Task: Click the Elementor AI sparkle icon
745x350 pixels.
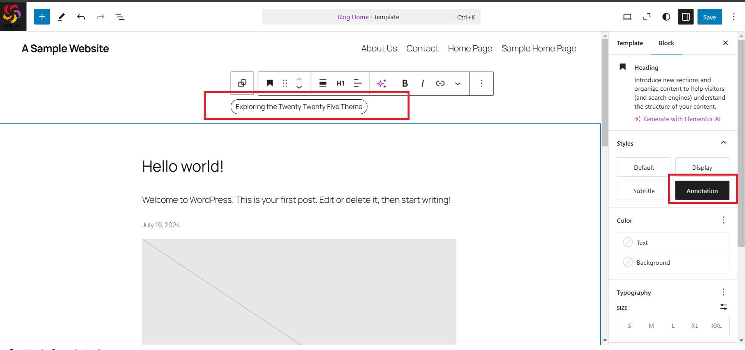Action: 382,83
